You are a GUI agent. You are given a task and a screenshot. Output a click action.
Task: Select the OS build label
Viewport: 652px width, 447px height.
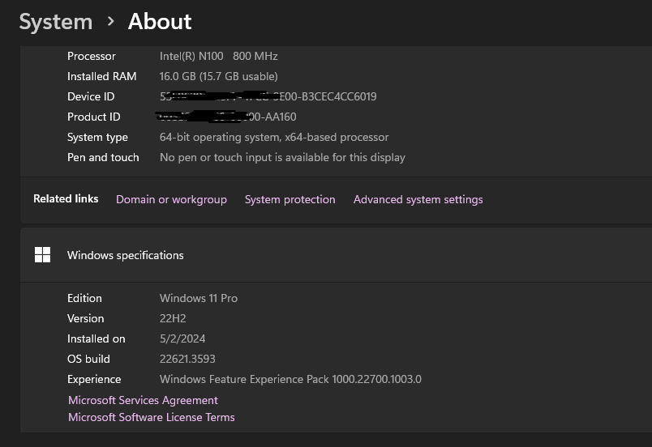click(88, 359)
